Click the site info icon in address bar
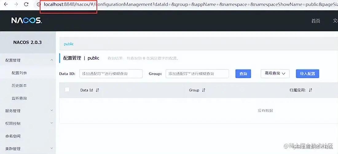The height and width of the screenshot is (154, 338). (x=38, y=4)
